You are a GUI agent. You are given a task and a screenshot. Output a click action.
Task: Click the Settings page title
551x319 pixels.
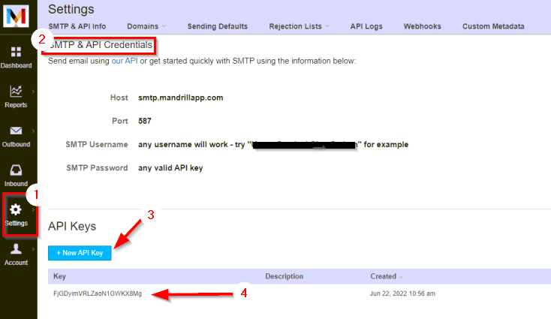pyautogui.click(x=71, y=10)
